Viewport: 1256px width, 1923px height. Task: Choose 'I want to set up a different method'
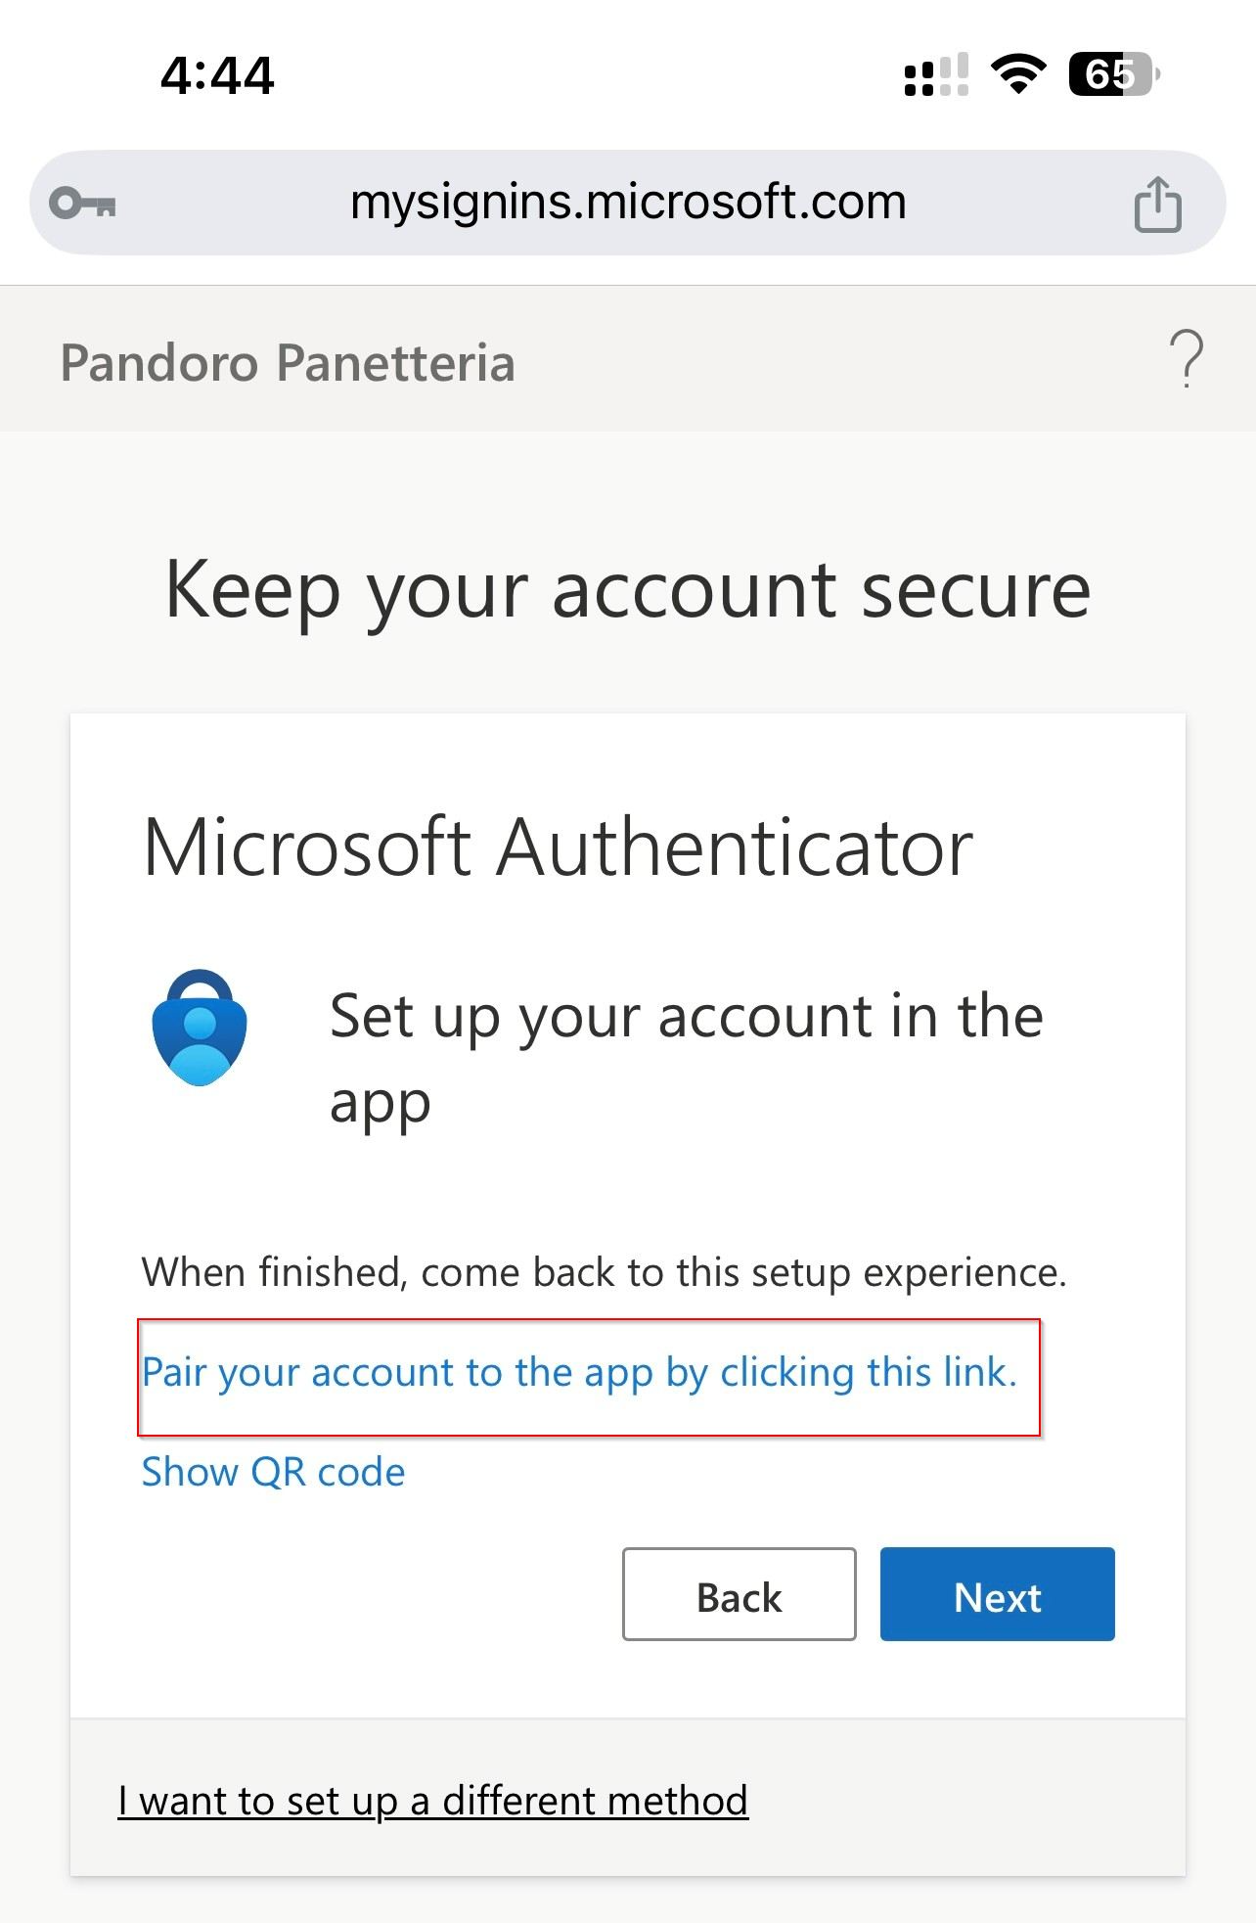pos(432,1801)
